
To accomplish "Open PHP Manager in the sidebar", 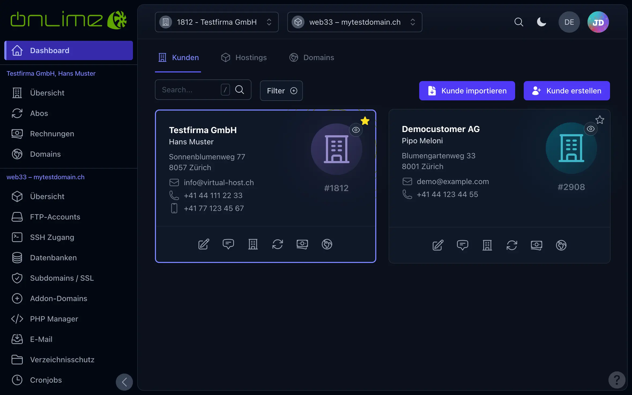I will (69, 319).
